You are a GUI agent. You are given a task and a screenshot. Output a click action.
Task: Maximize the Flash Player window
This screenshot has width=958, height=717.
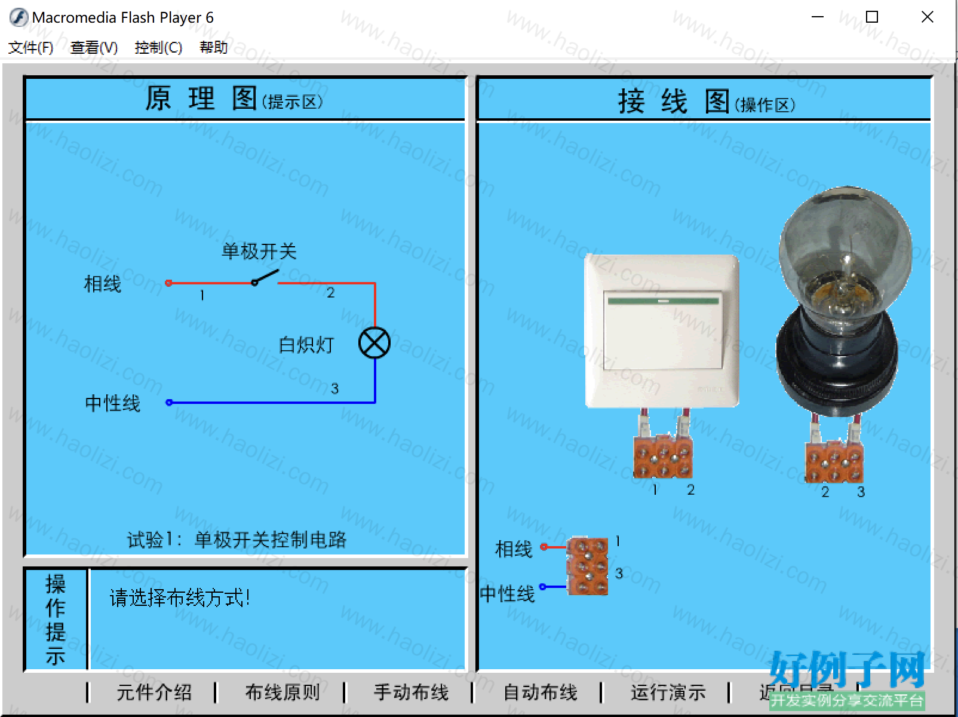(x=872, y=17)
